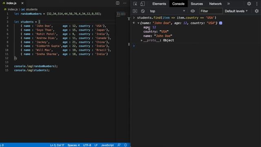The width and height of the screenshot is (261, 147).
Task: Open the Default levels dropdown
Action: (x=236, y=11)
